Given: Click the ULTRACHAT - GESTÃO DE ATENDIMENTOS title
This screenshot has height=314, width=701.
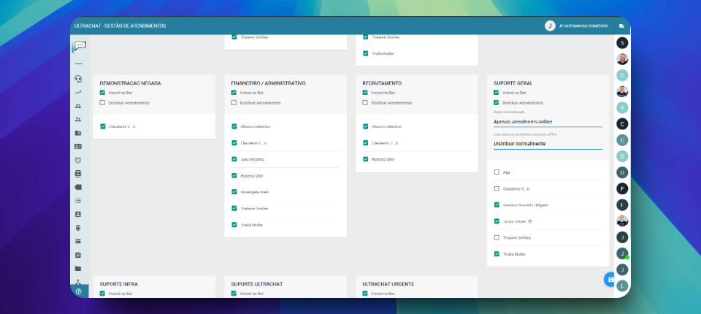Looking at the screenshot, I should 120,26.
